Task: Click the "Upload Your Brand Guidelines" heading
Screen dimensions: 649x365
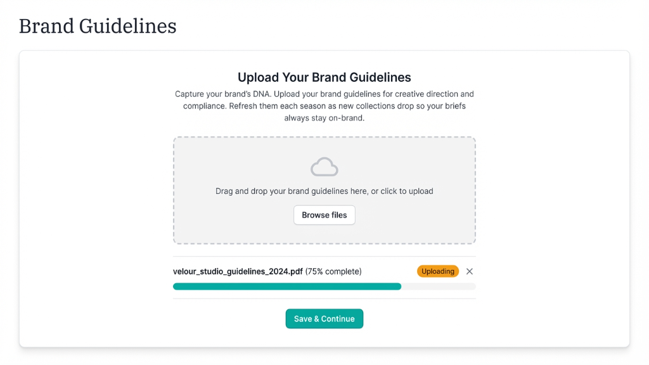Action: tap(324, 77)
